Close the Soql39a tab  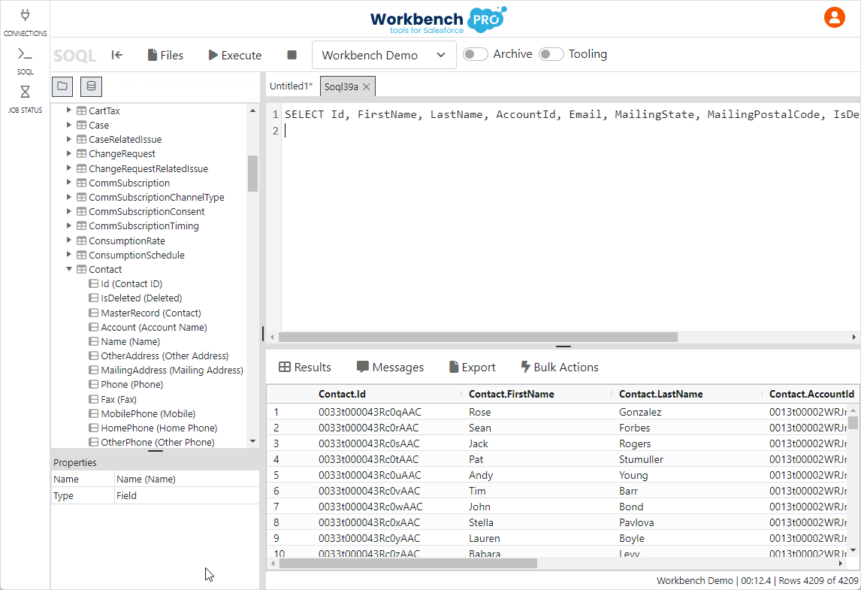(366, 86)
